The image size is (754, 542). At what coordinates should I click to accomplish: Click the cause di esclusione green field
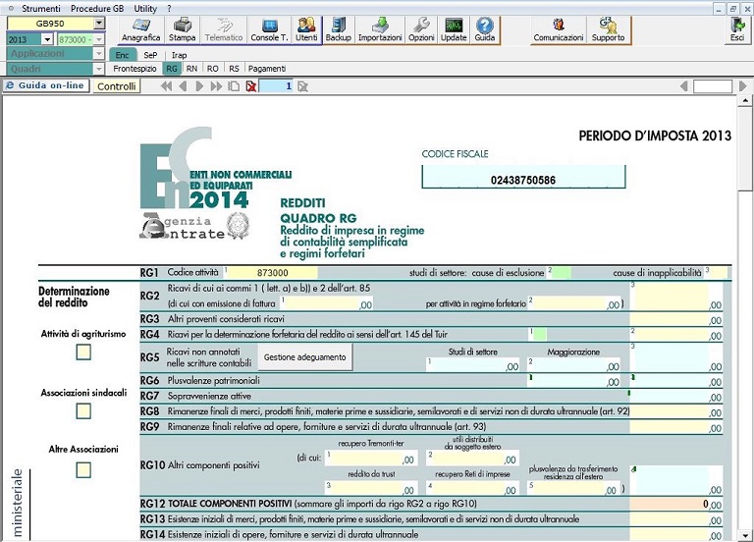[562, 273]
